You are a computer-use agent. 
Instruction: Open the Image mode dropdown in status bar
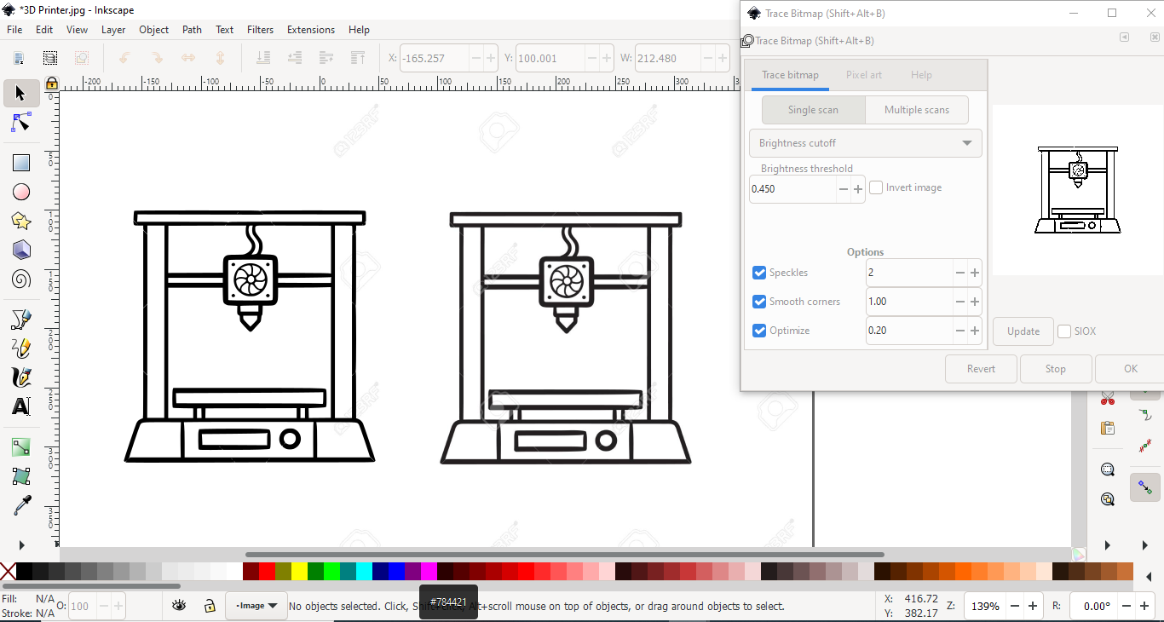(256, 606)
